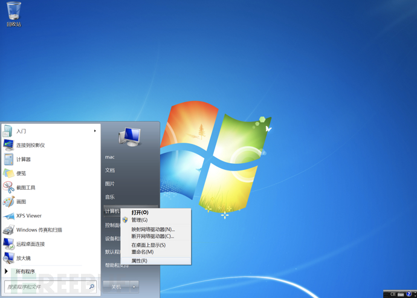This screenshot has height=298, width=417.
Task: Click the user account computer picture
Action: [130, 137]
